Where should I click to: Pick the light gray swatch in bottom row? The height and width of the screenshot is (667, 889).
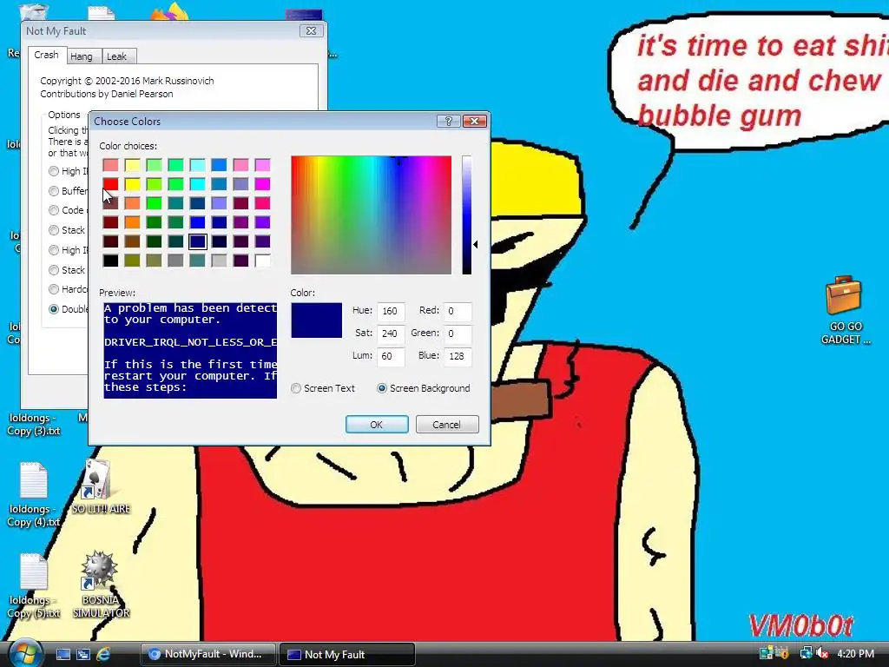click(219, 261)
